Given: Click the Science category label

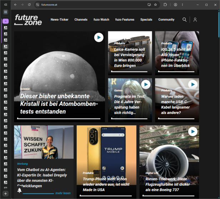Looking at the screenshot, I should pyautogui.click(x=25, y=89).
